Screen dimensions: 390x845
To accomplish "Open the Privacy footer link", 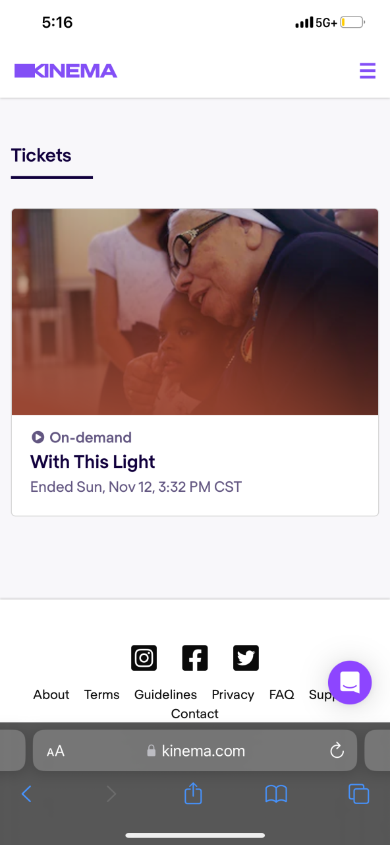I will pyautogui.click(x=233, y=694).
